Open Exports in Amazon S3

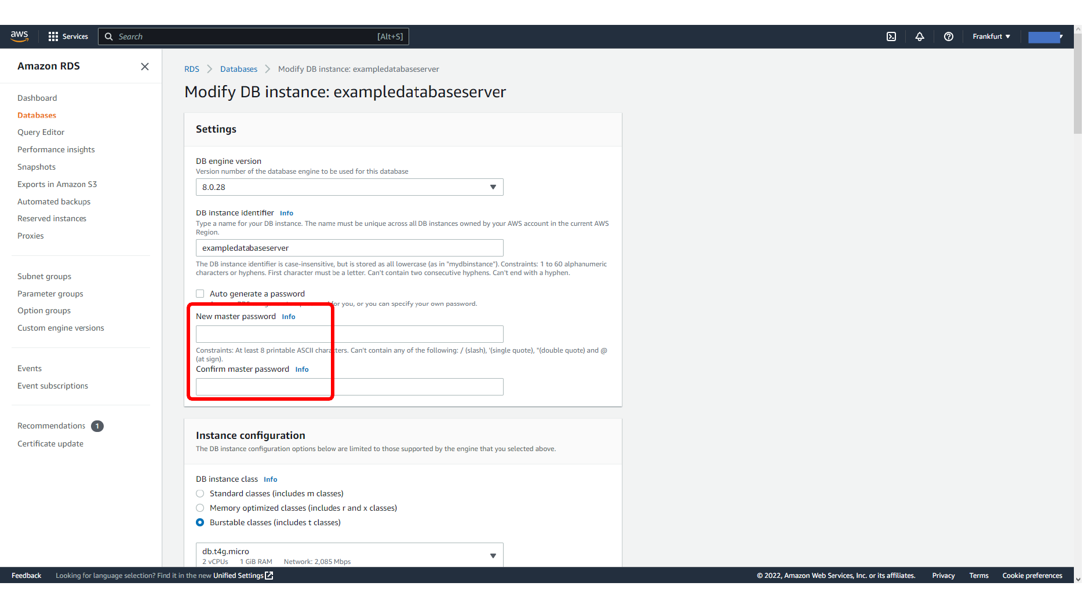point(57,184)
